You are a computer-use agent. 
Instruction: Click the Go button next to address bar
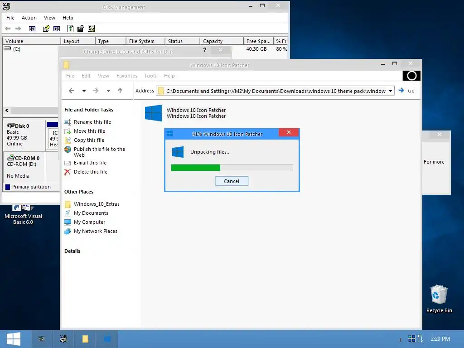[406, 91]
